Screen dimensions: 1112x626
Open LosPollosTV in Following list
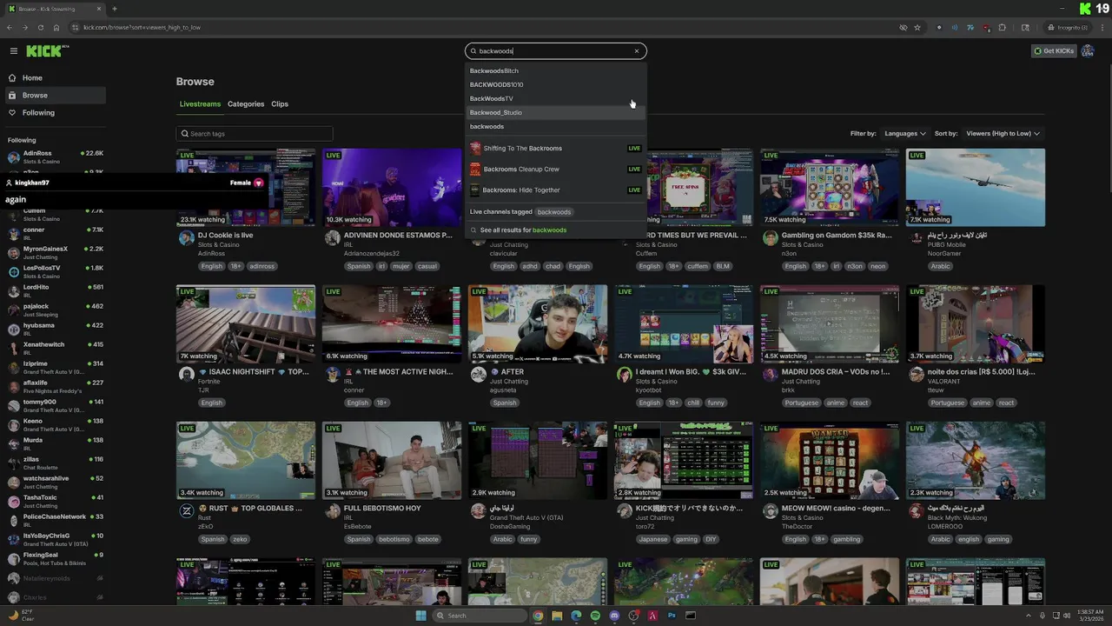point(56,272)
